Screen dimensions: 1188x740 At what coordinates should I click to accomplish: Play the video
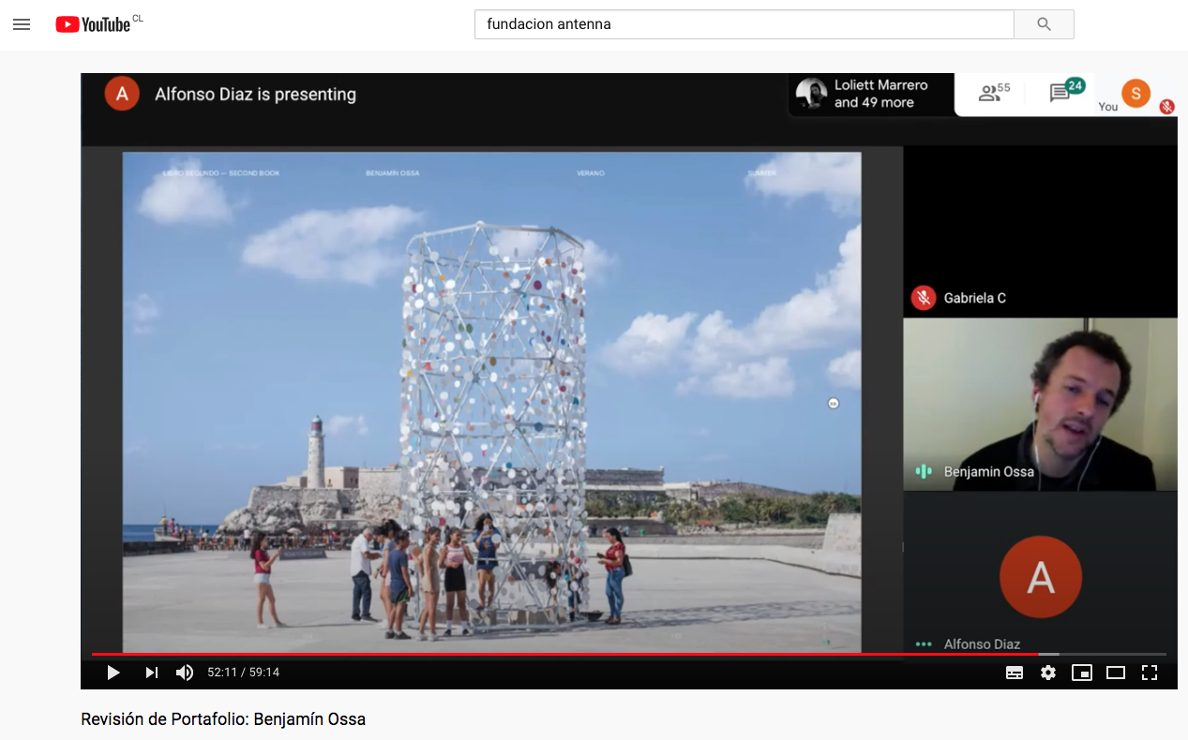(113, 673)
